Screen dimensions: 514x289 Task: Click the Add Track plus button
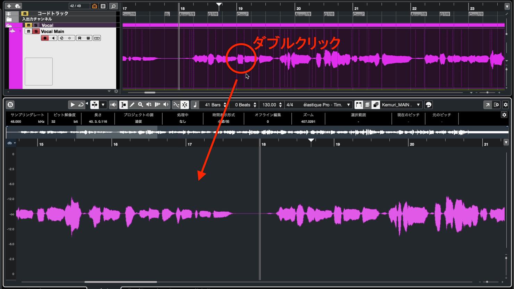coord(9,6)
